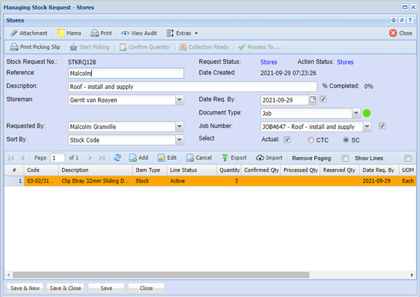Click the Print icon in toolbar
The width and height of the screenshot is (420, 297).
coord(94,33)
